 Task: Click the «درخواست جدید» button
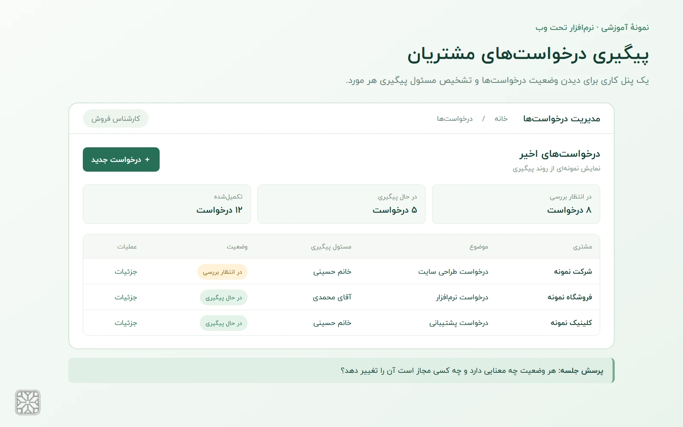(121, 159)
